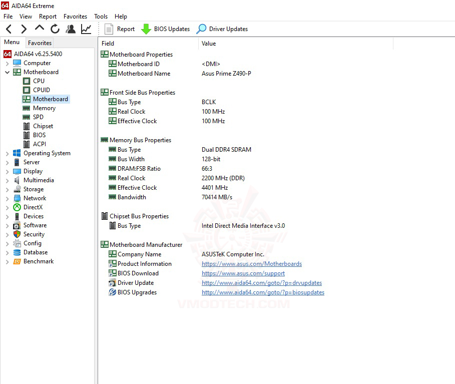Expand the Operating System node
455x384 pixels.
(x=7, y=153)
